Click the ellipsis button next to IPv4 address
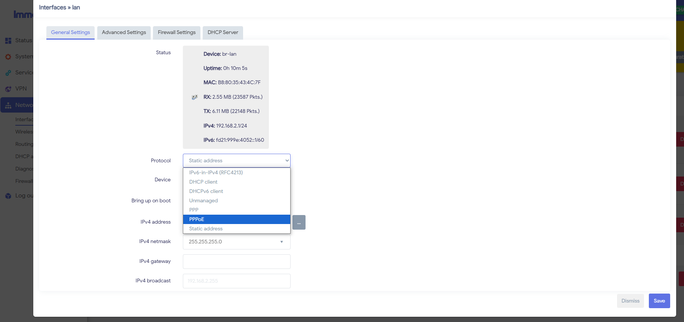684x322 pixels. tap(299, 223)
